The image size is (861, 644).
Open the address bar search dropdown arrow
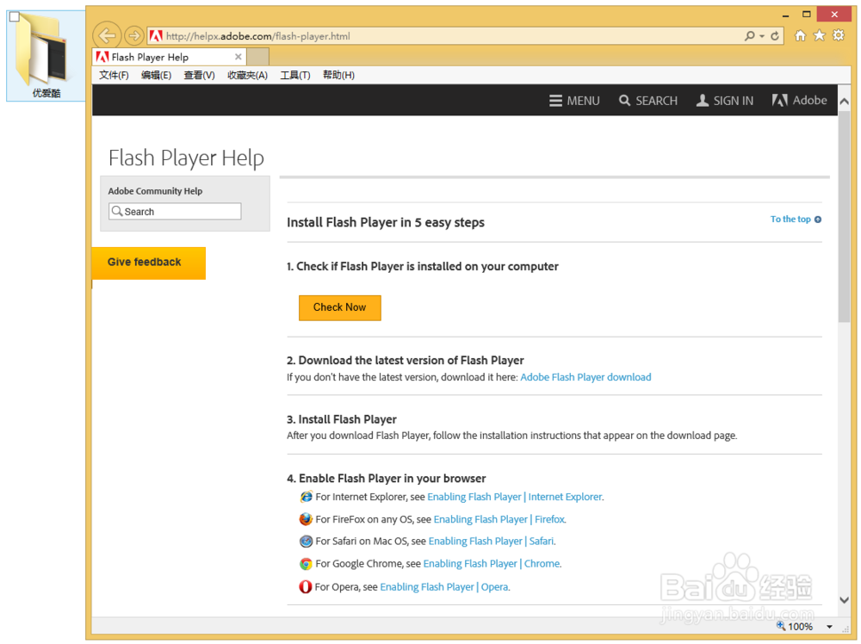click(762, 36)
